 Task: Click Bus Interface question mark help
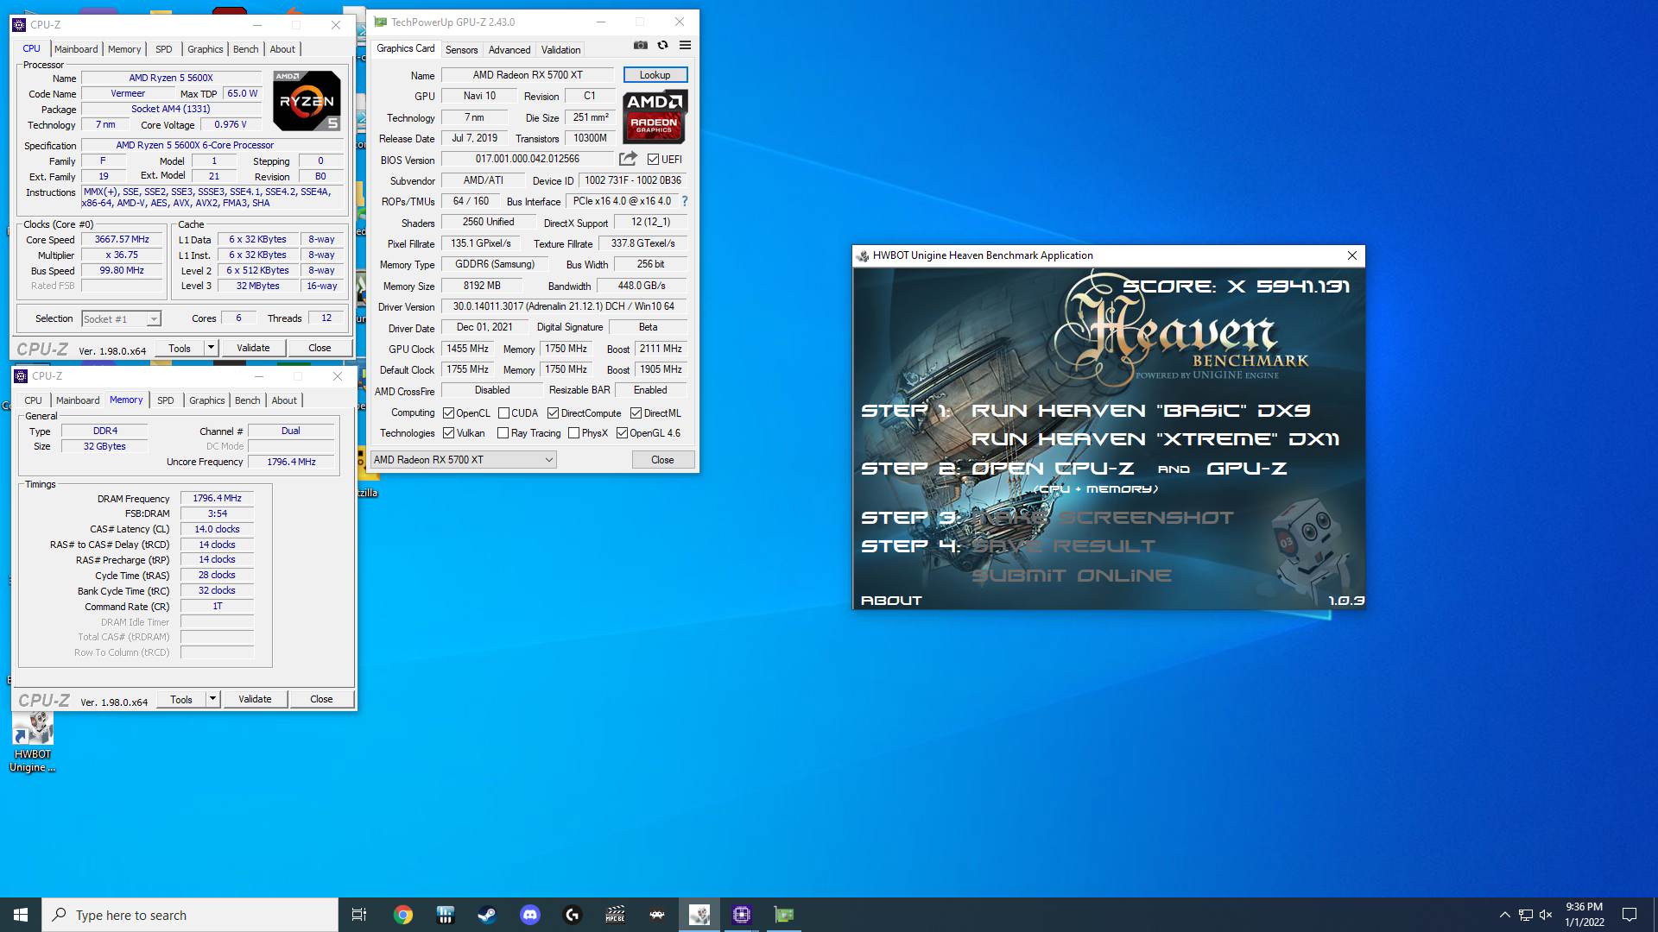(x=685, y=201)
